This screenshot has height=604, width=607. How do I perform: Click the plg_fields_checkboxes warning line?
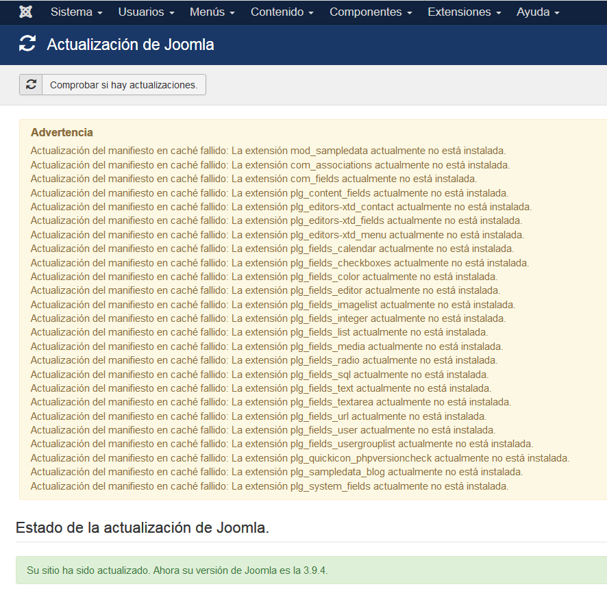(280, 263)
